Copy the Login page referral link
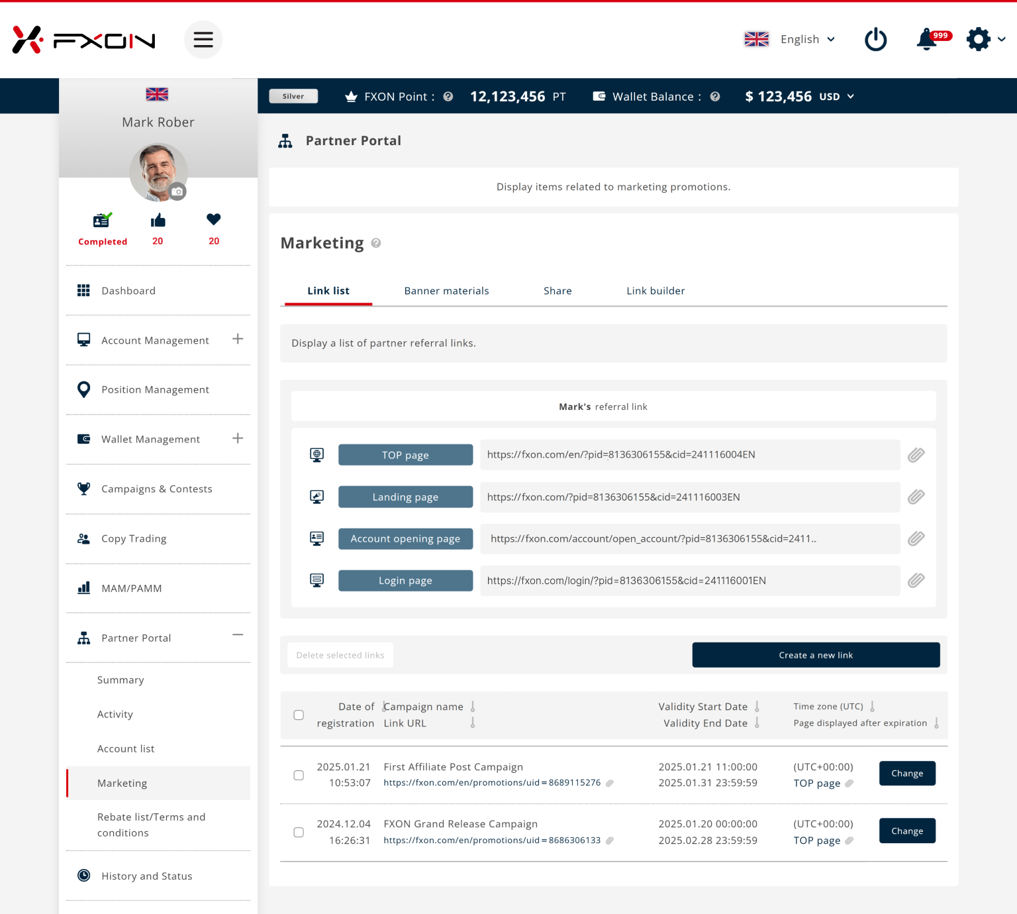The height and width of the screenshot is (914, 1017). pyautogui.click(x=916, y=580)
